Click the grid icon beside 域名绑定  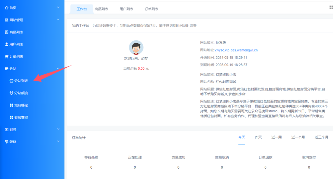(x=11, y=105)
